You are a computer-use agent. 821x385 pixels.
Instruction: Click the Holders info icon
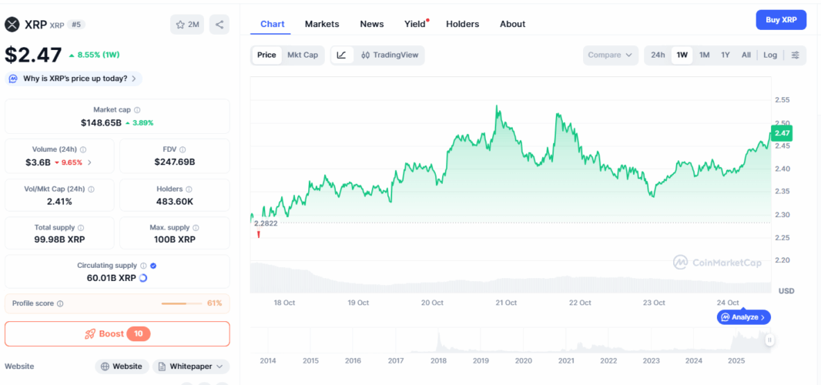coord(189,189)
